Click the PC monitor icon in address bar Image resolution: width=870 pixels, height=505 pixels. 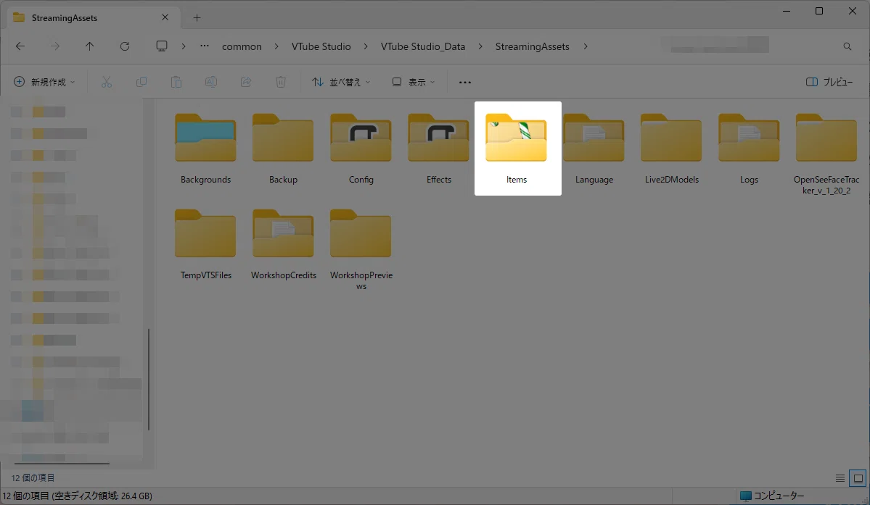tap(162, 46)
